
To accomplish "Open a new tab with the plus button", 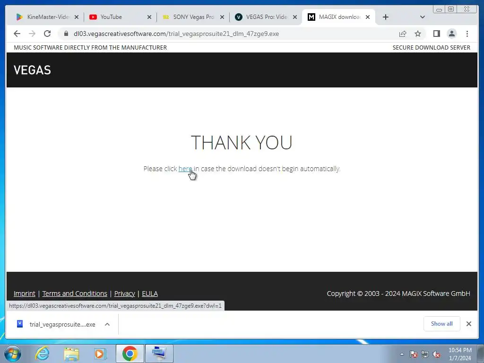I will pyautogui.click(x=385, y=17).
